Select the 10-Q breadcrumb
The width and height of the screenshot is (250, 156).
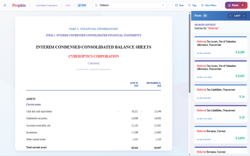point(68,5)
